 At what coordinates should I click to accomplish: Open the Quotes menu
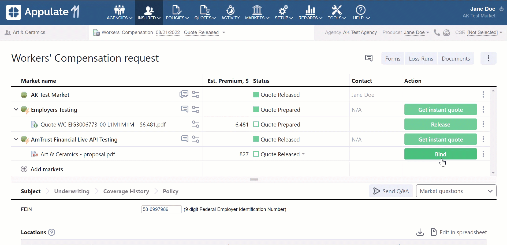pyautogui.click(x=205, y=13)
